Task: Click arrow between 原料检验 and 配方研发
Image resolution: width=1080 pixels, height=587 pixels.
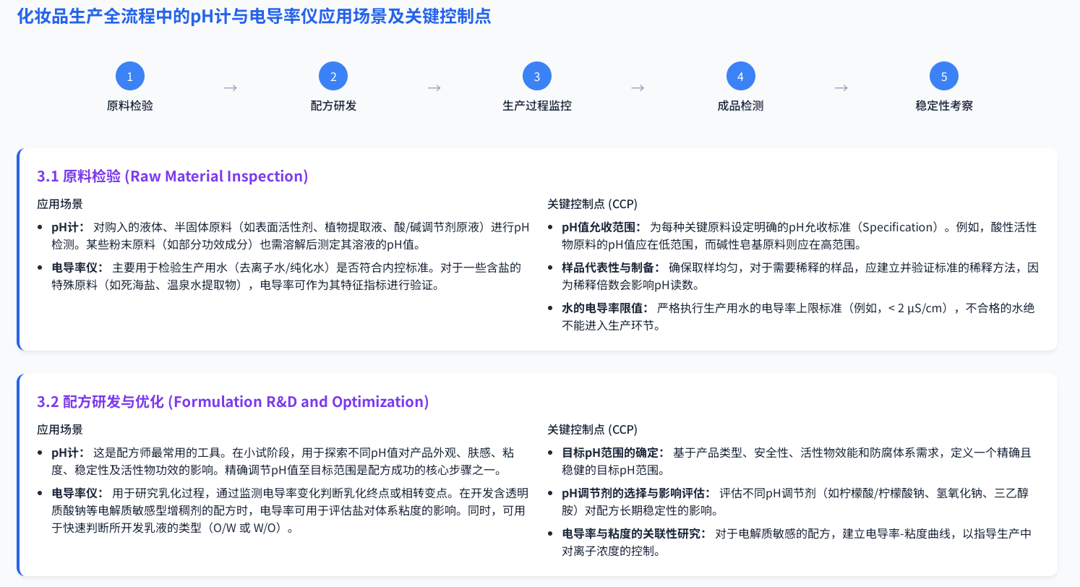Action: pos(231,88)
